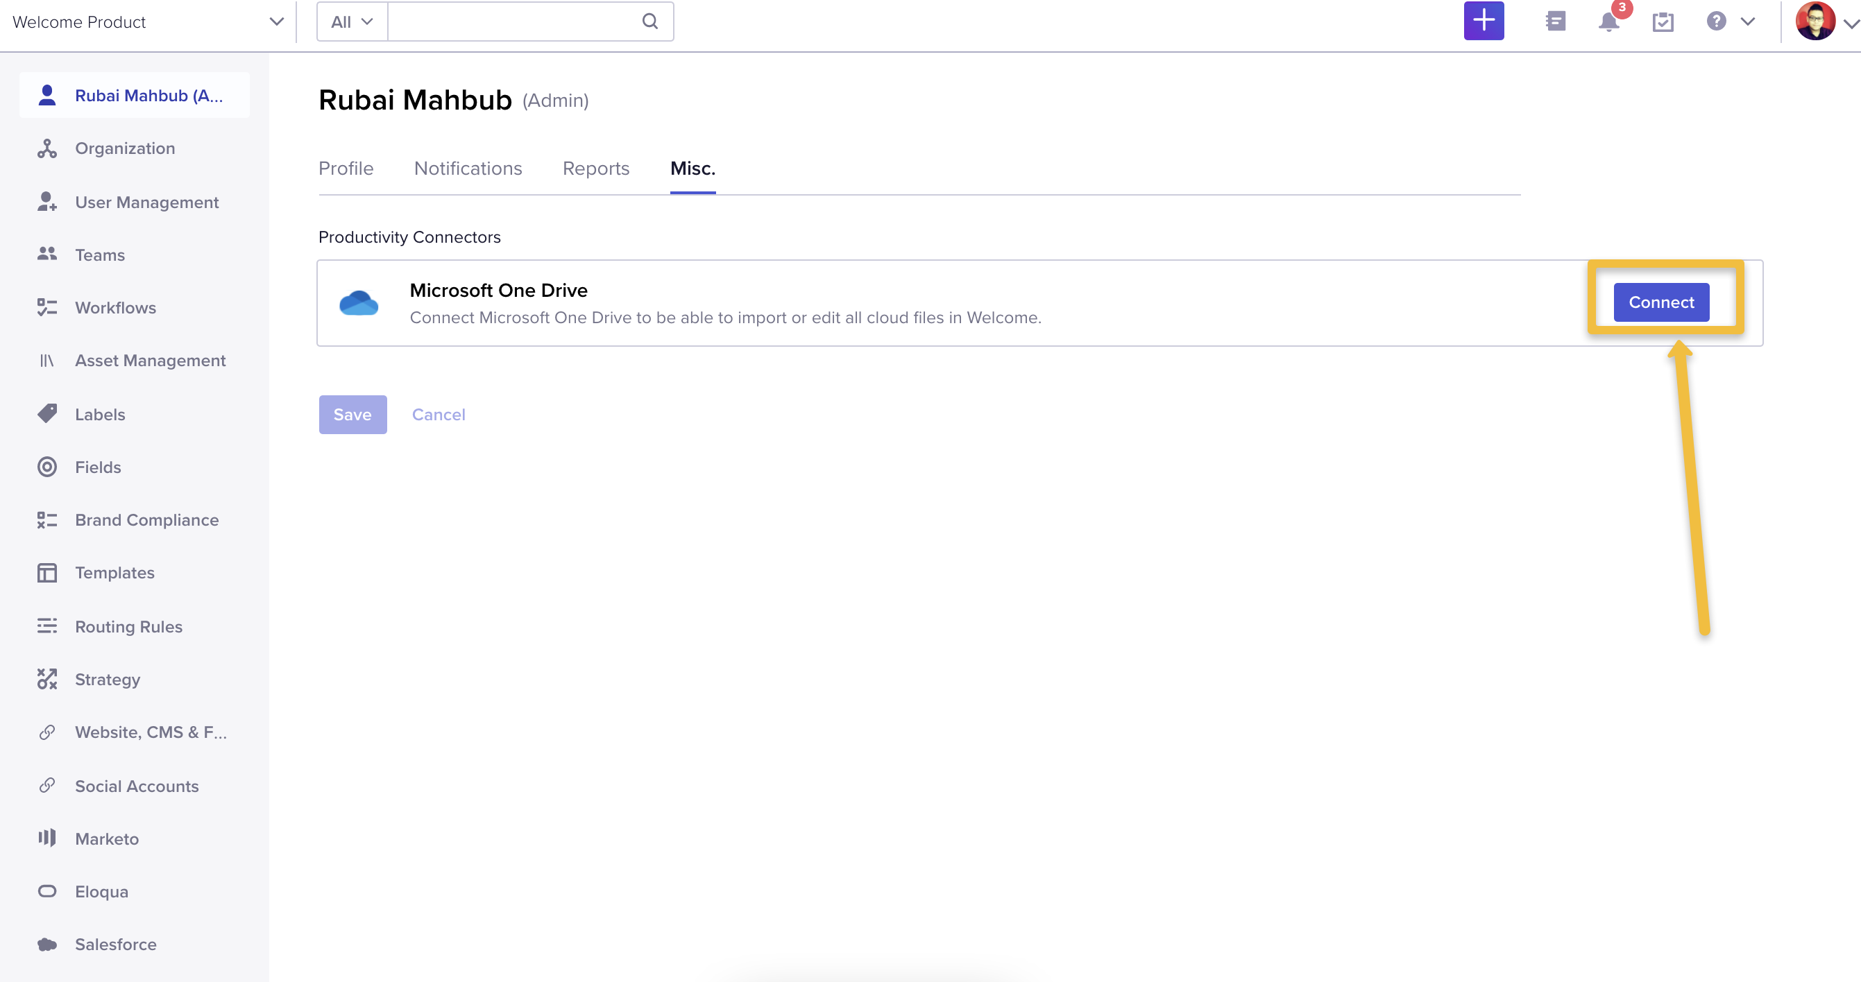
Task: Open the Reports tab
Action: tap(596, 169)
